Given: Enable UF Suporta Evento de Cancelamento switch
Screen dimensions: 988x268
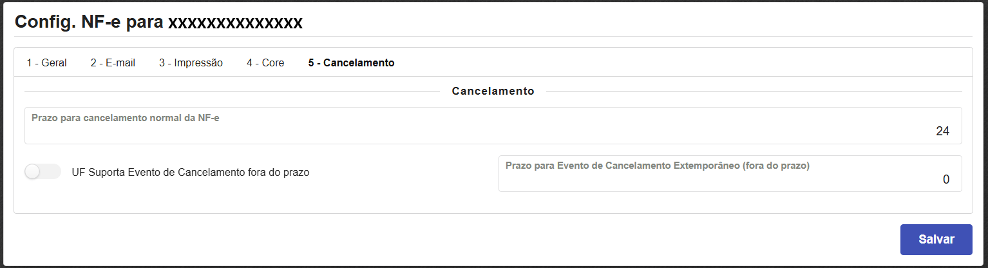Looking at the screenshot, I should click(x=43, y=172).
